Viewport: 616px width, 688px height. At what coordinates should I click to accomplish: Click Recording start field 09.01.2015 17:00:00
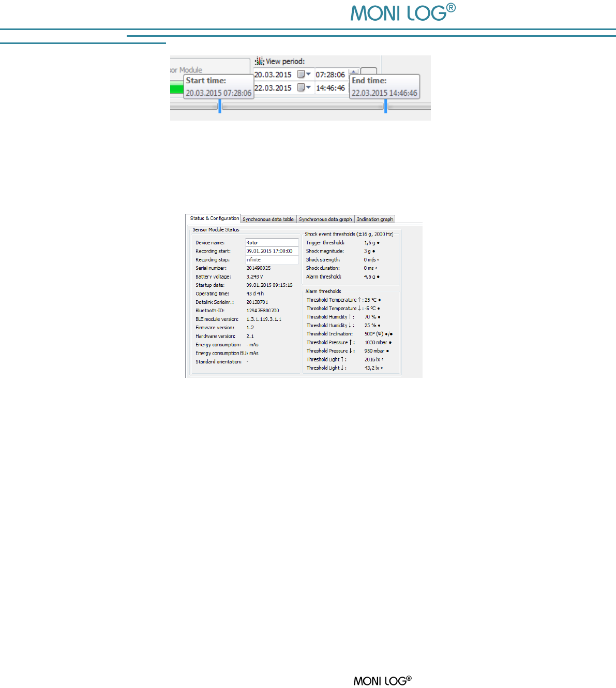(x=272, y=251)
